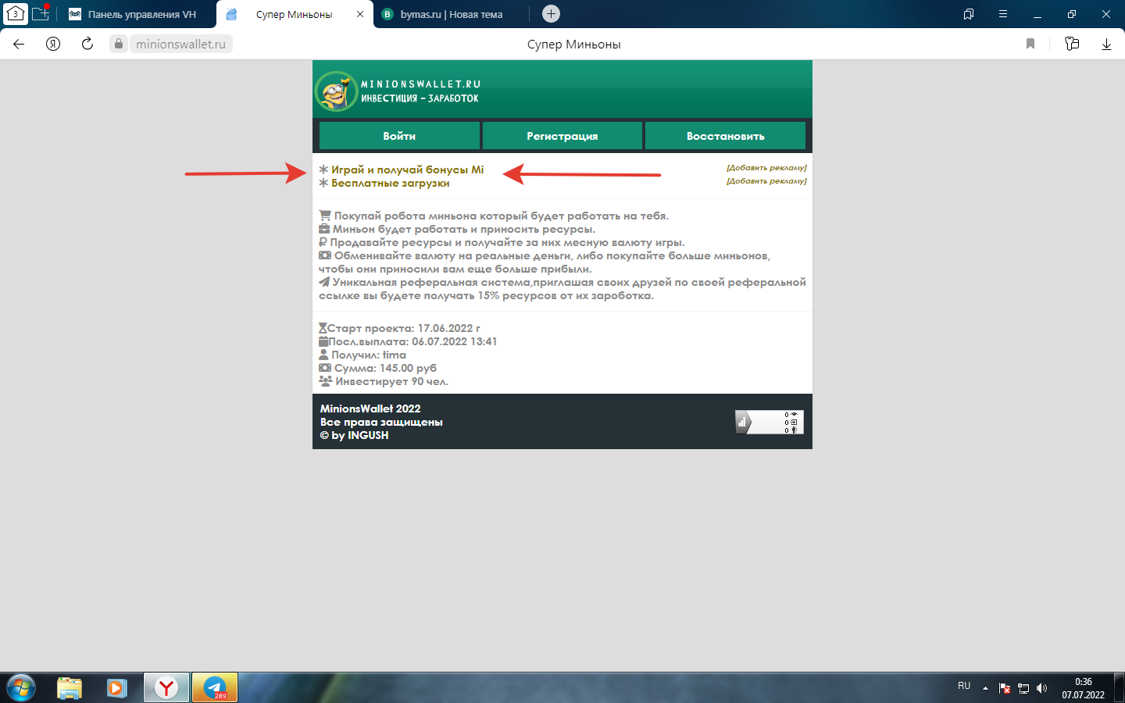The image size is (1125, 703).
Task: Open Telegram from the taskbar
Action: [215, 688]
